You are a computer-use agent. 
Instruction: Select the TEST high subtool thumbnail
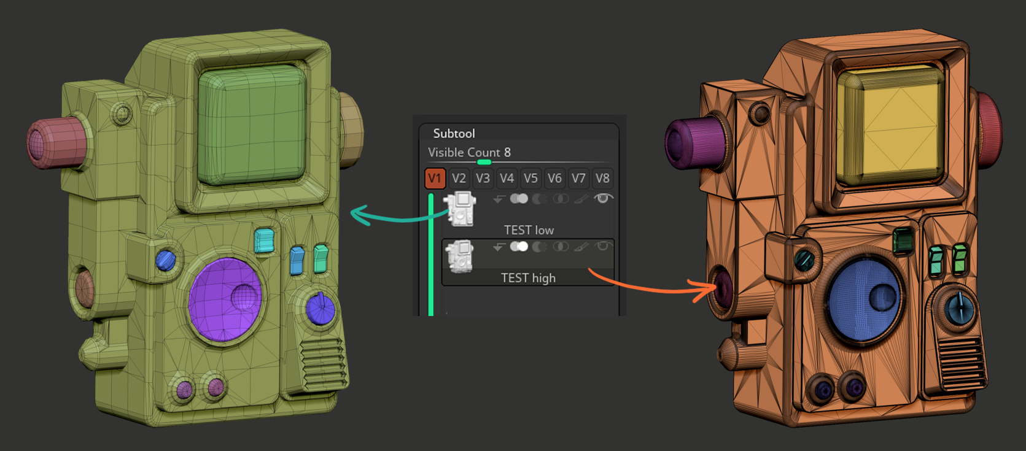pyautogui.click(x=460, y=256)
